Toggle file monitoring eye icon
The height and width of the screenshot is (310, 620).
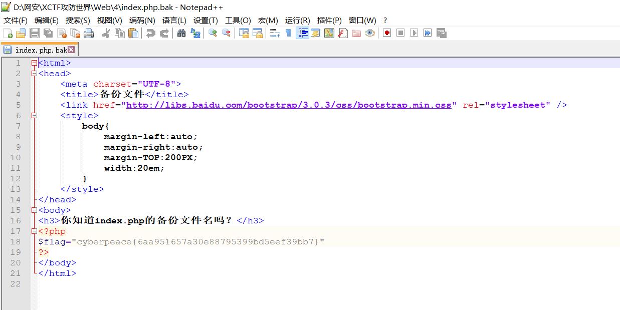(x=369, y=33)
